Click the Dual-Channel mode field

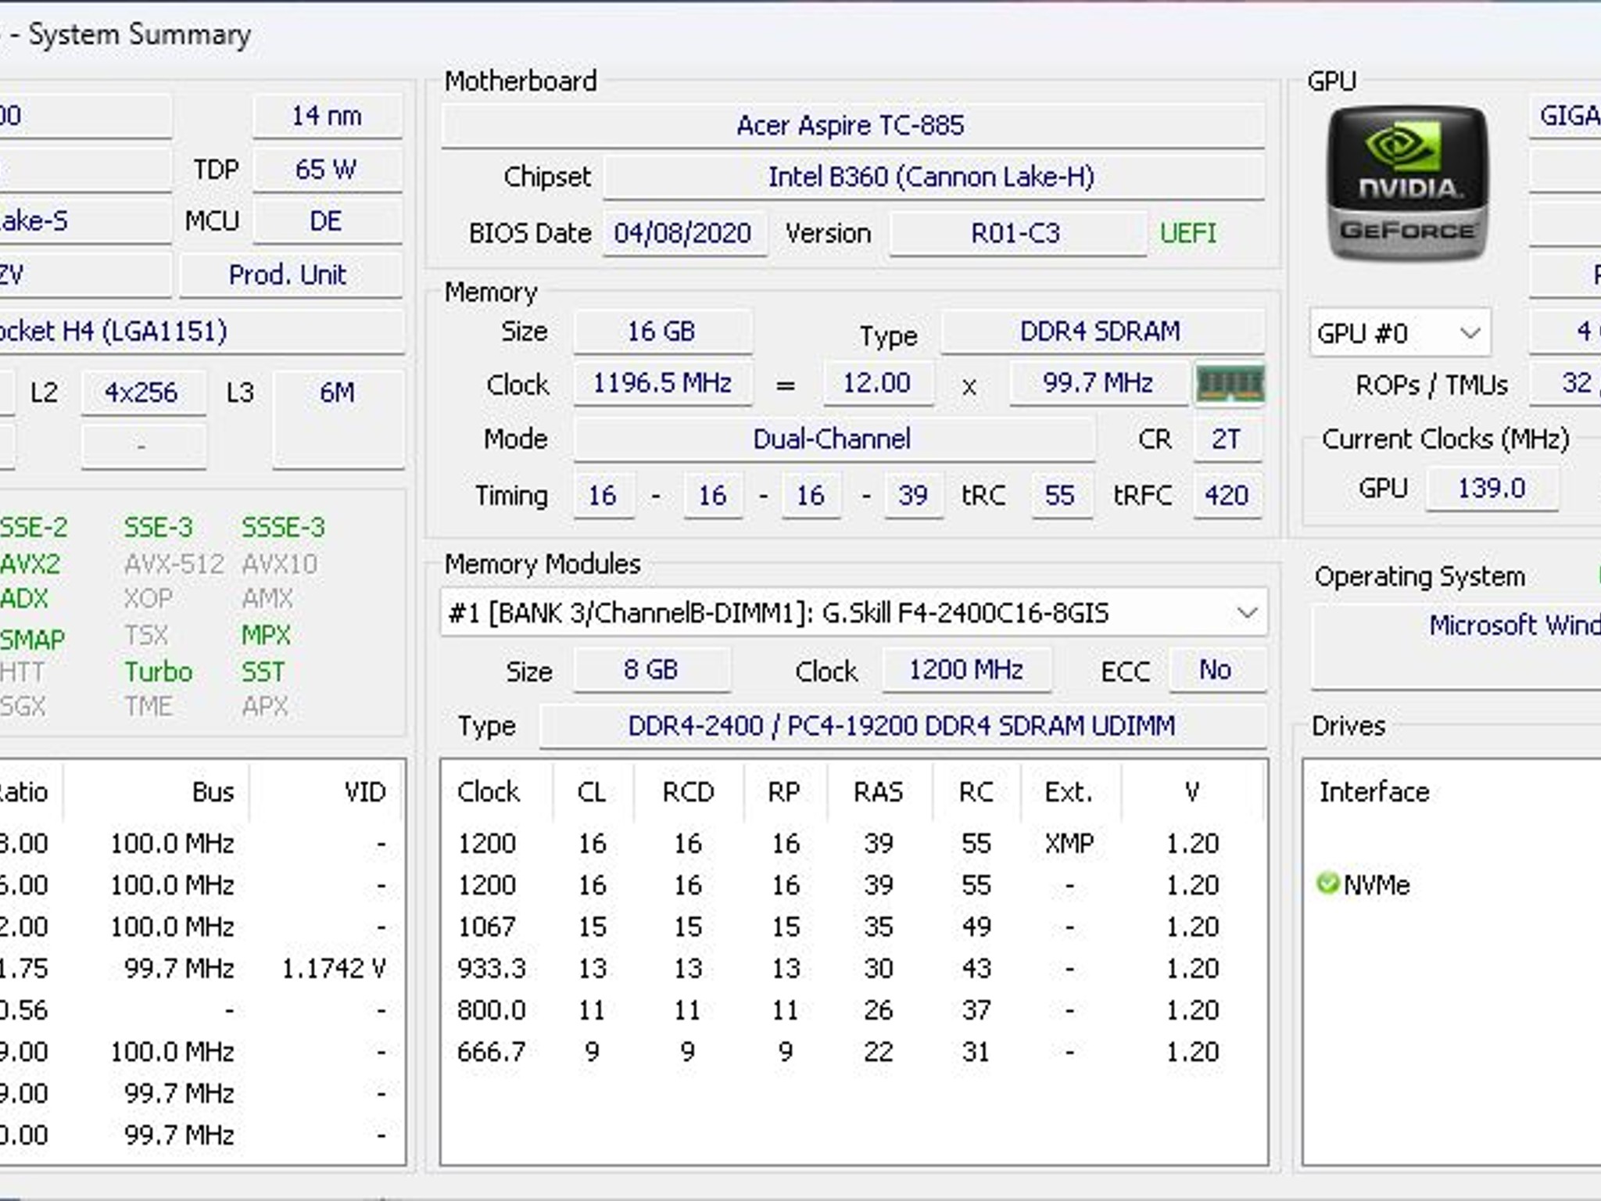pos(833,439)
